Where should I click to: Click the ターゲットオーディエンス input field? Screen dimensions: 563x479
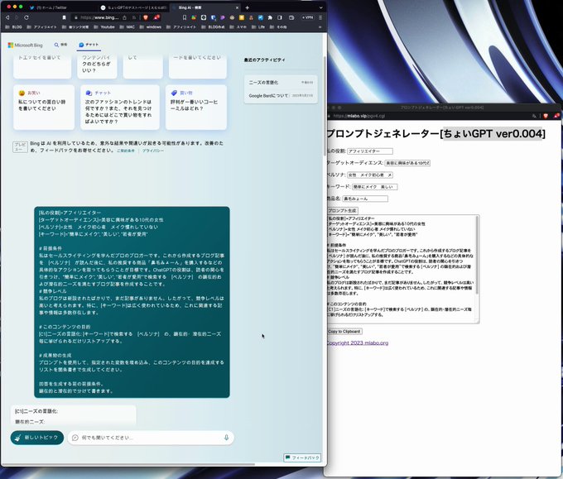pyautogui.click(x=407, y=163)
